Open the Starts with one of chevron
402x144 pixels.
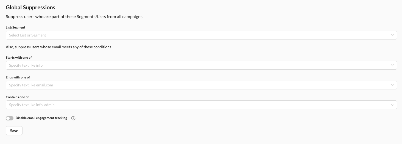pyautogui.click(x=392, y=65)
